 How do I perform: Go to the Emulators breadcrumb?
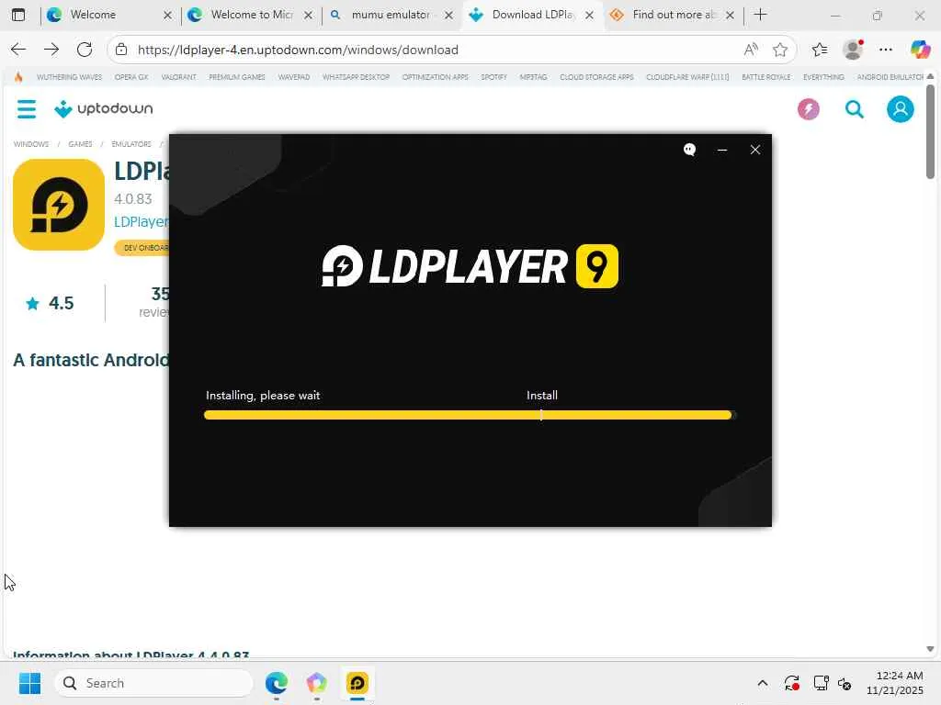[x=131, y=144]
